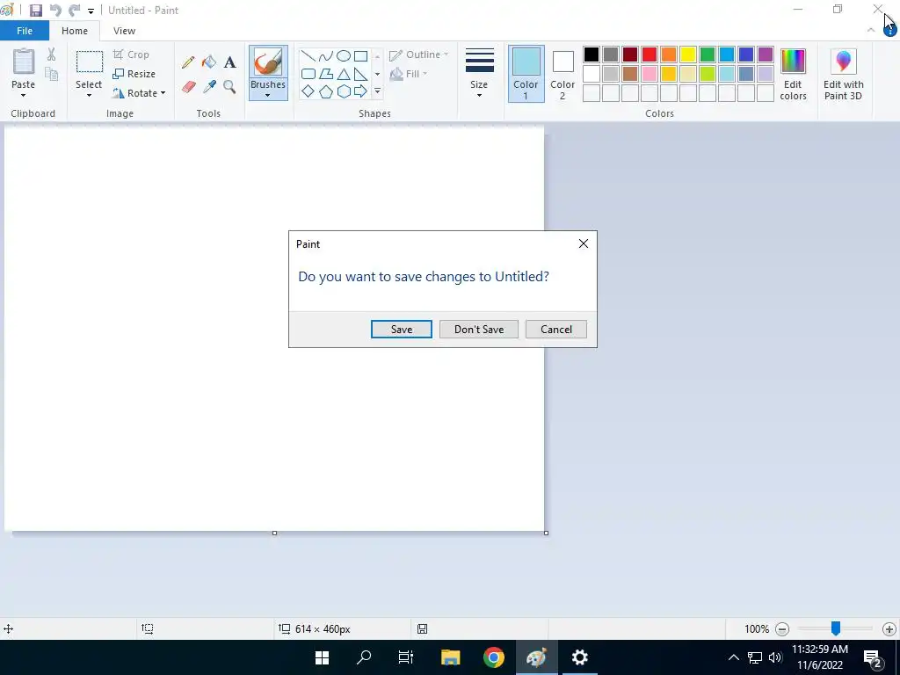Viewport: 900px width, 675px height.
Task: Click the Crop button
Action: [x=132, y=54]
